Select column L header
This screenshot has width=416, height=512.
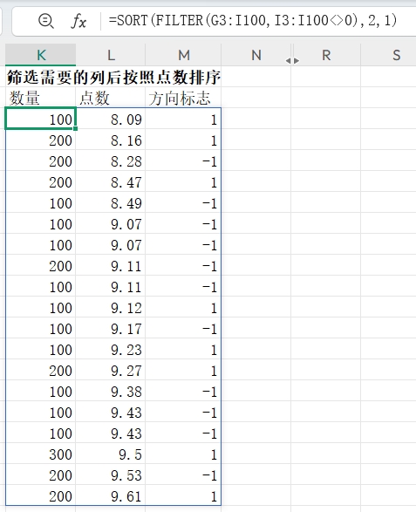click(111, 55)
